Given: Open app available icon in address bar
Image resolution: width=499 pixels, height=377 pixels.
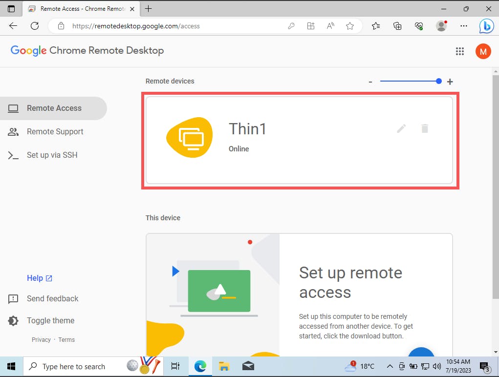Looking at the screenshot, I should (x=311, y=26).
